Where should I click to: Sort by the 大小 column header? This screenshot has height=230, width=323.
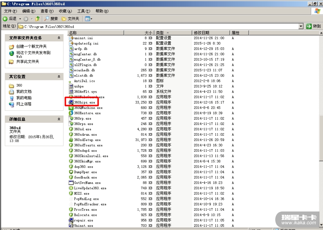pyautogui.click(x=139, y=33)
